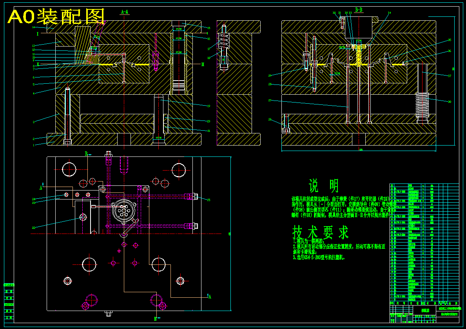
Task: Select callout number 18 below the spring
Action: coord(209,58)
